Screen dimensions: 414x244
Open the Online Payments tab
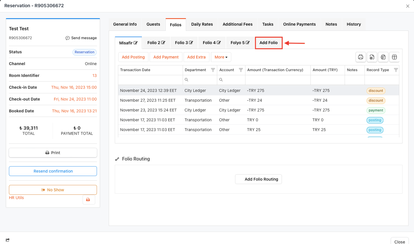[299, 24]
